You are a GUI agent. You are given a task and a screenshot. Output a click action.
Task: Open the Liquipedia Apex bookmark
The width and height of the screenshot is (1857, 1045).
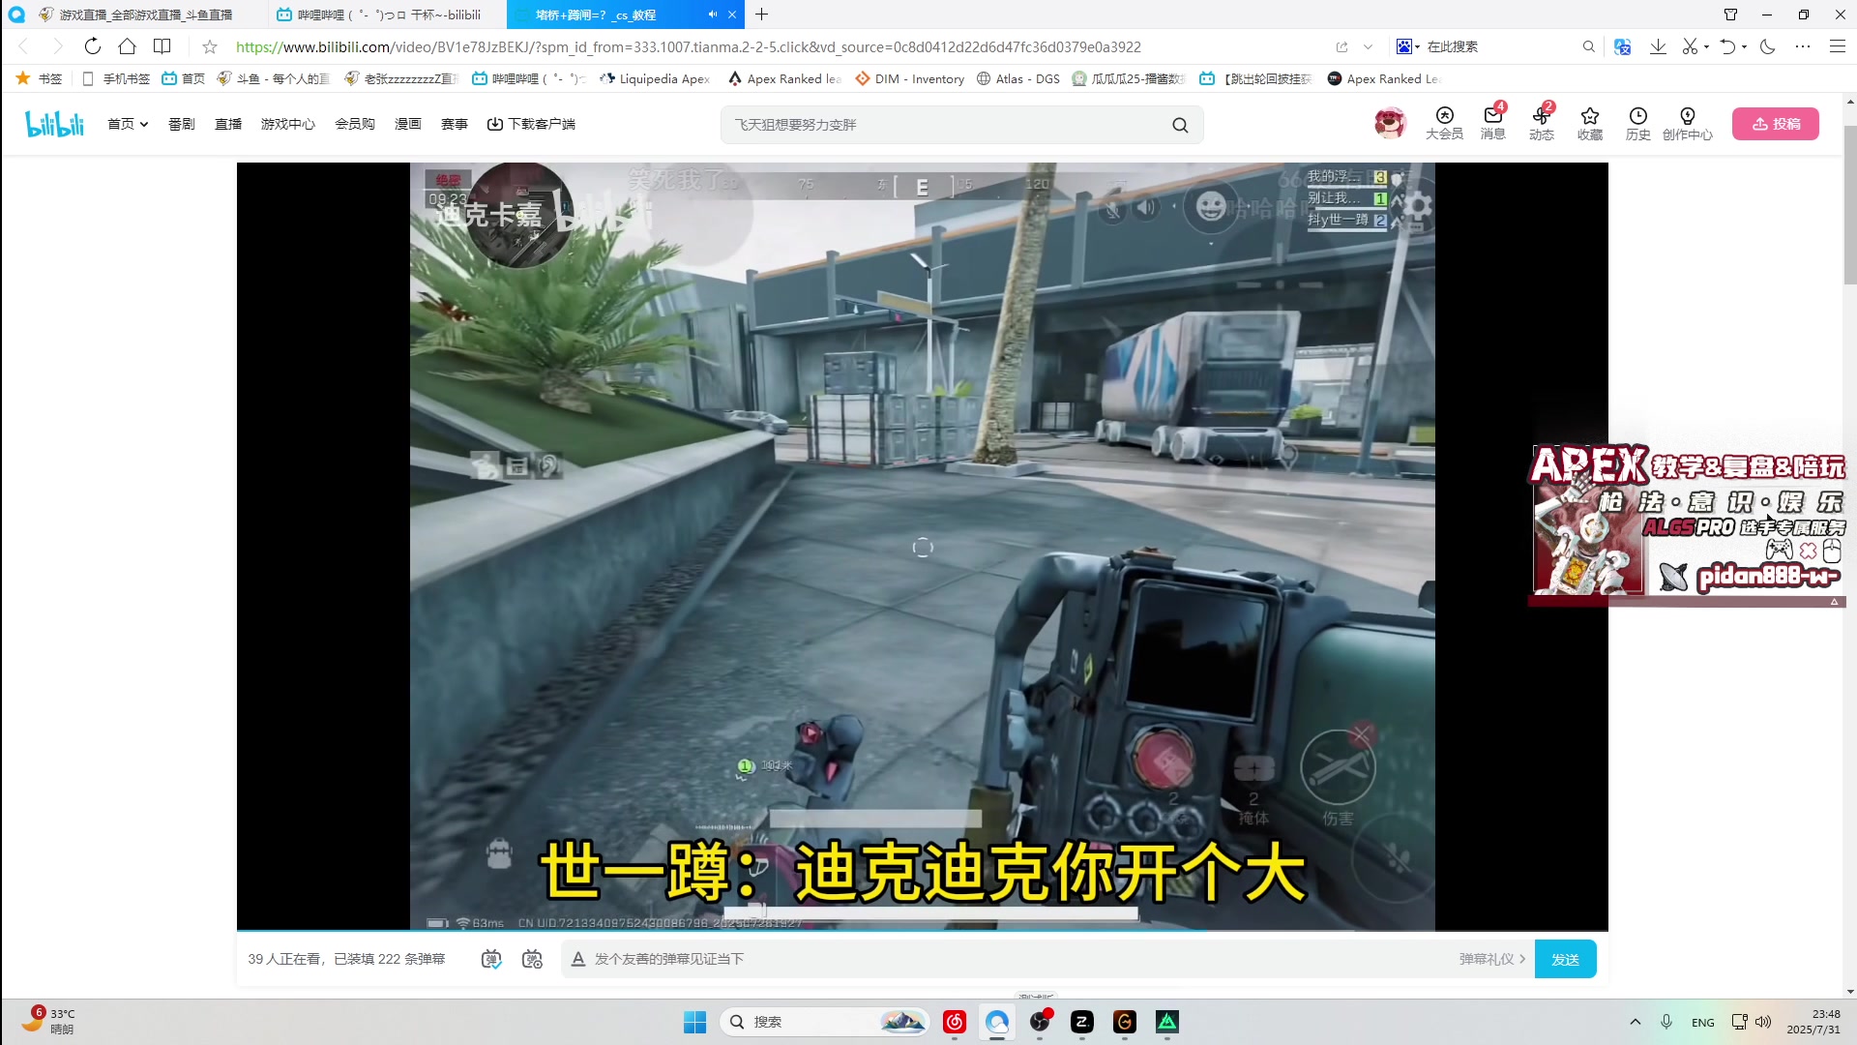(655, 78)
